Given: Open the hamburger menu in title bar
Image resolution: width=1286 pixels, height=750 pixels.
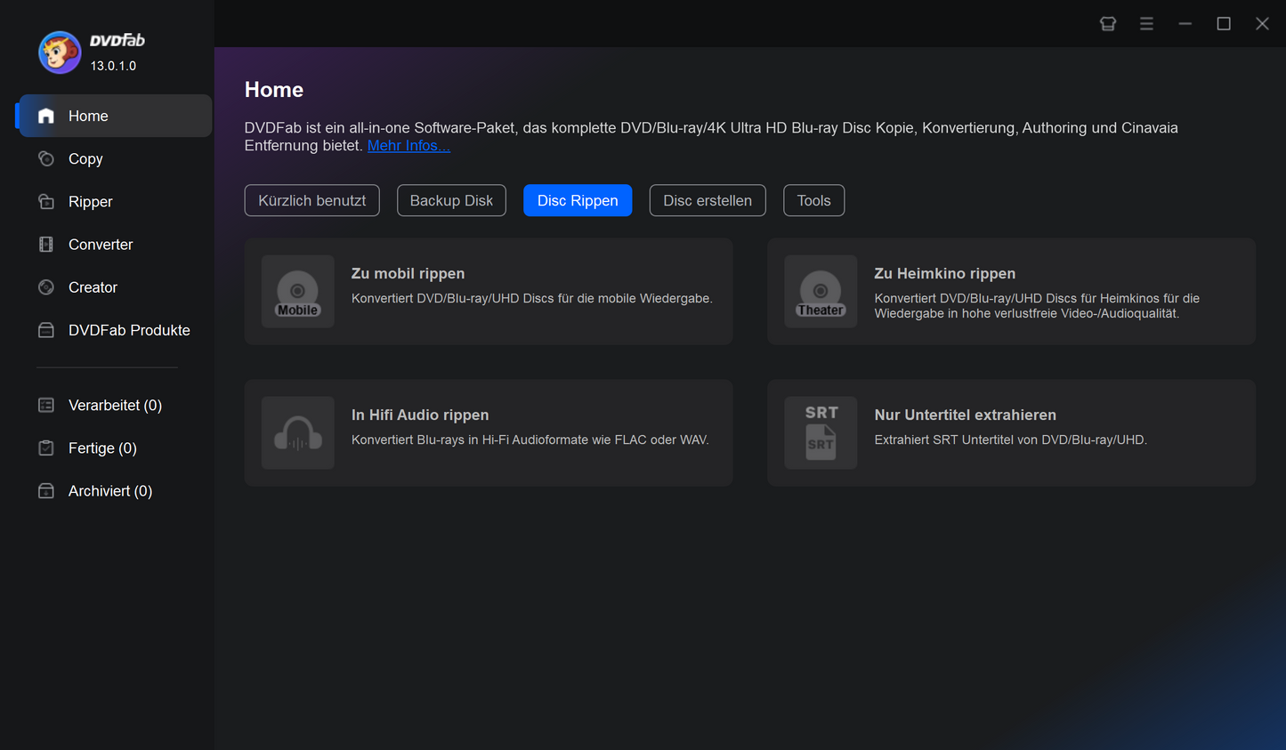Looking at the screenshot, I should click(1146, 24).
